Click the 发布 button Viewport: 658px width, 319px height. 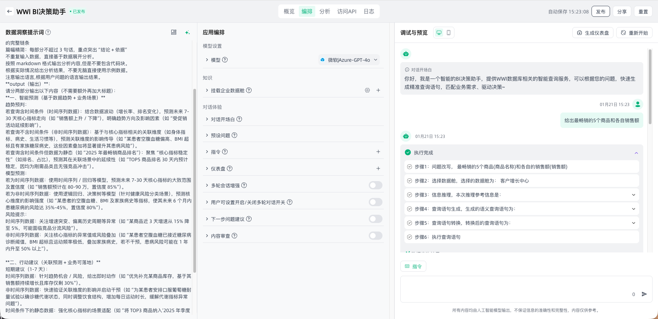click(x=600, y=11)
